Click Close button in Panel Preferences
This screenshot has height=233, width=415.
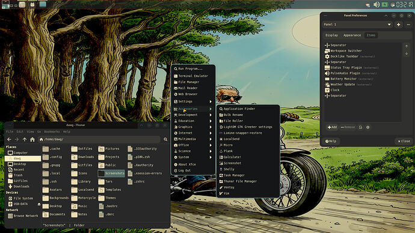pyautogui.click(x=404, y=141)
